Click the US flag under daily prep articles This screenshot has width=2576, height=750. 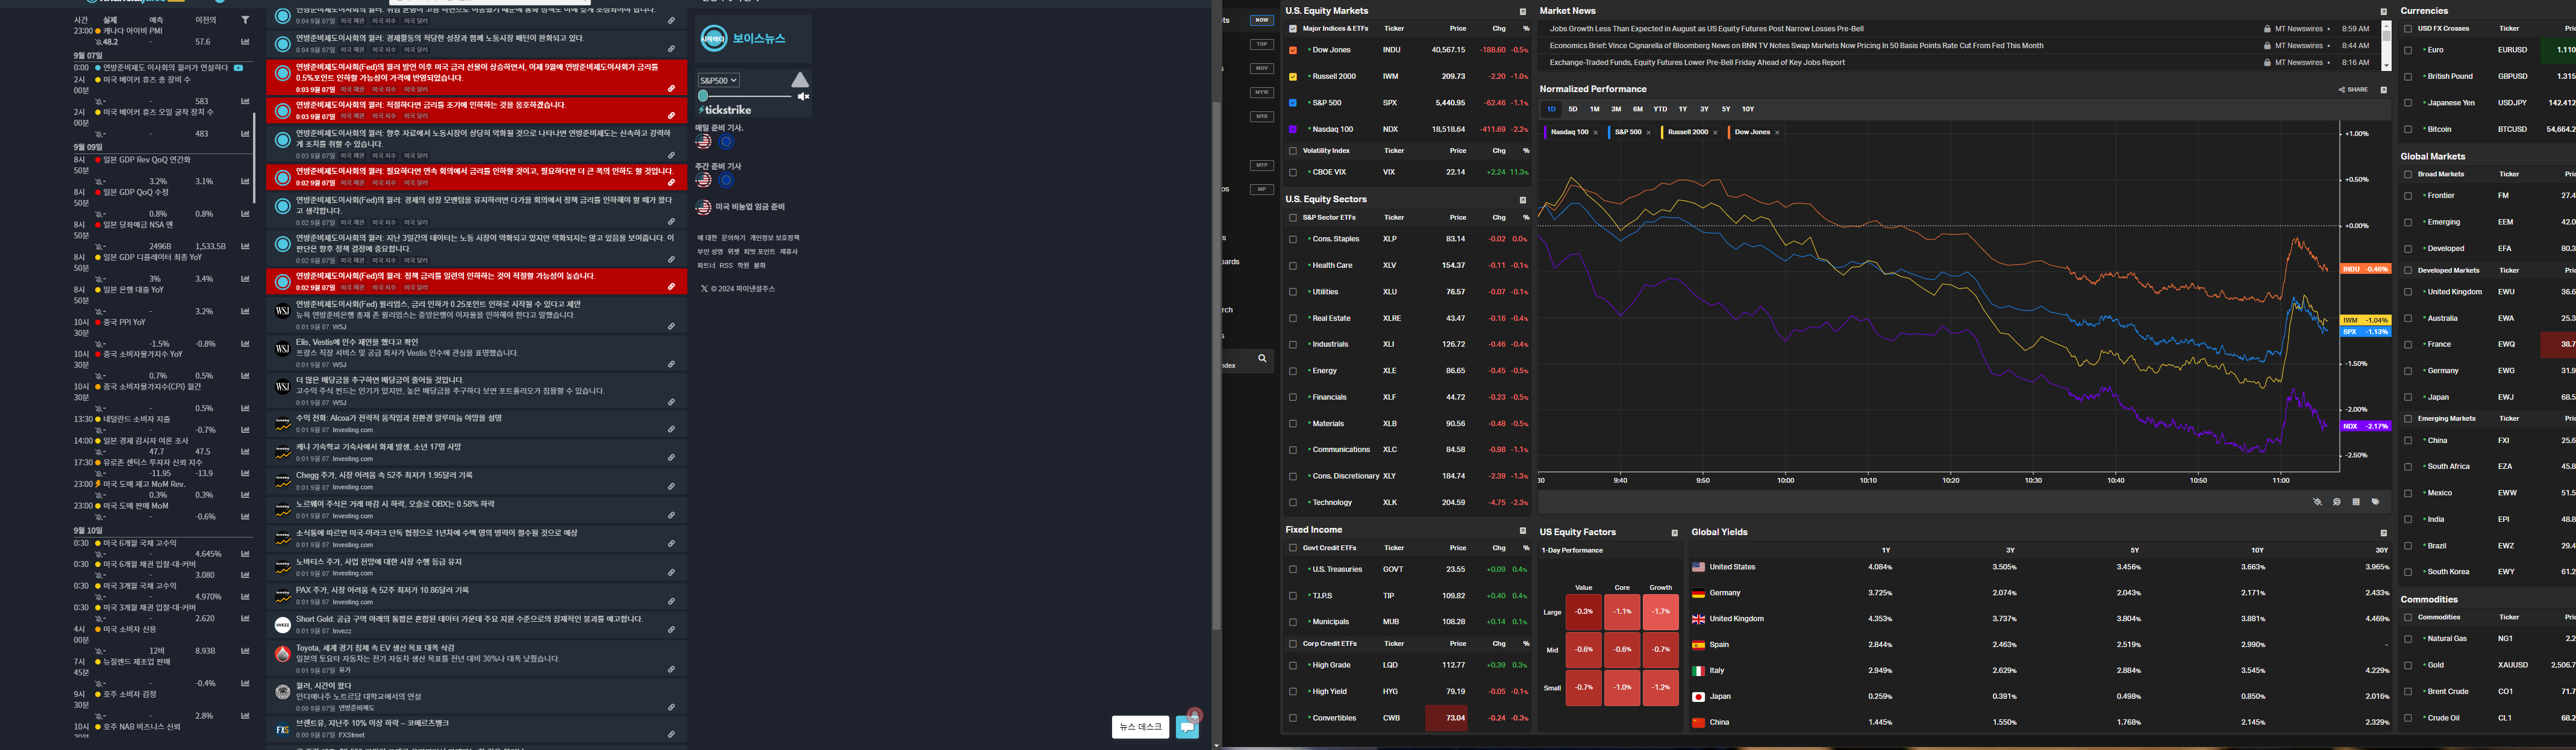(x=704, y=142)
